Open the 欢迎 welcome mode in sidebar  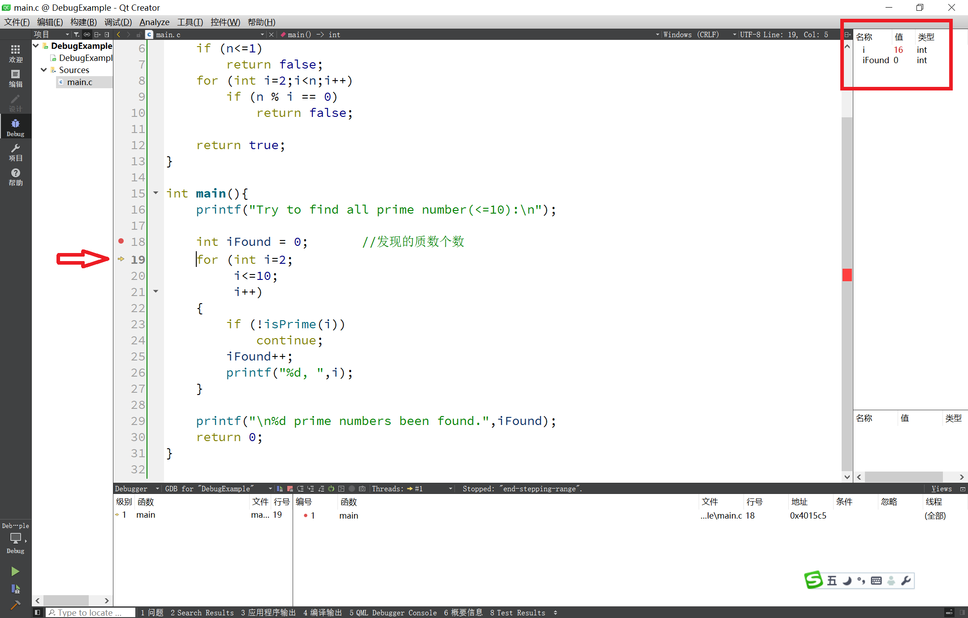click(x=15, y=53)
